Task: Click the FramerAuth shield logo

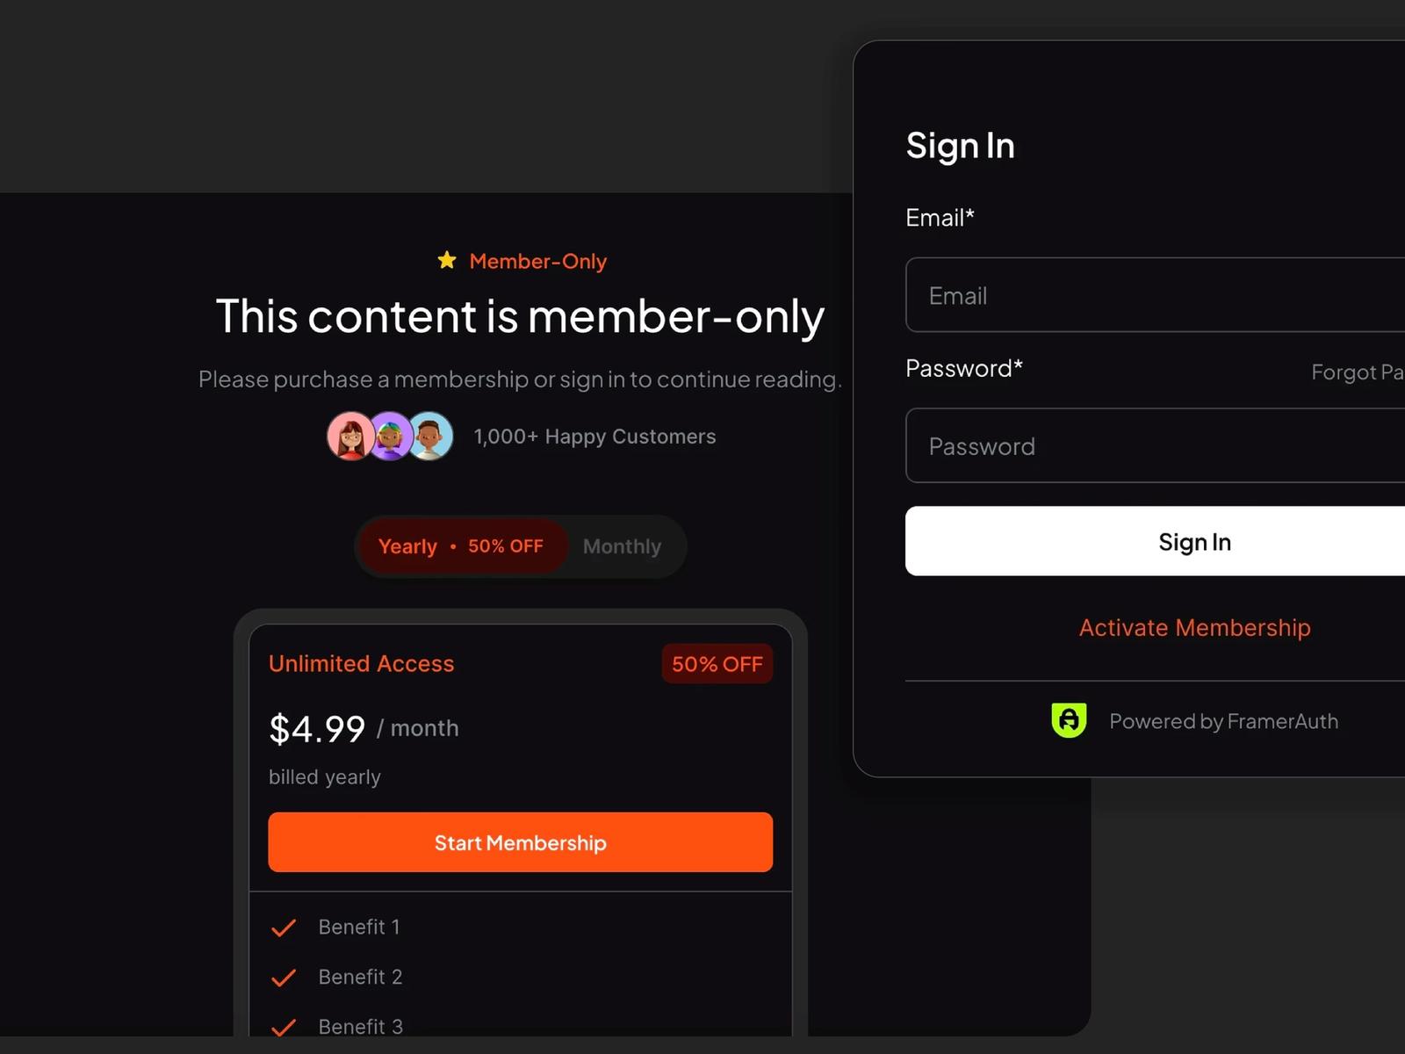Action: (x=1069, y=719)
